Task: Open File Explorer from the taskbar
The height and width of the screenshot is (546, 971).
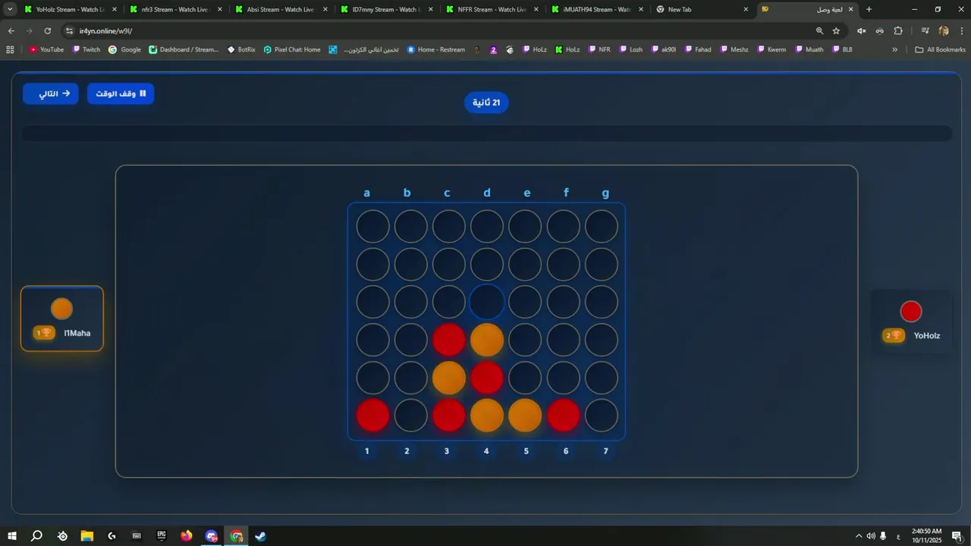Action: 87,535
